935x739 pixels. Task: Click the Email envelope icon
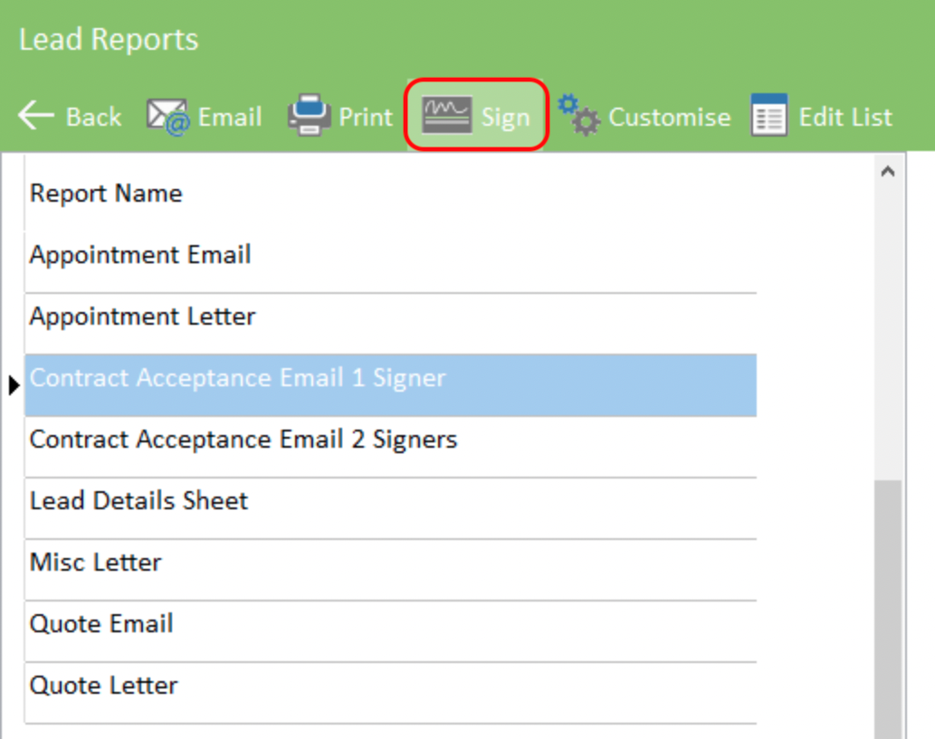[167, 117]
